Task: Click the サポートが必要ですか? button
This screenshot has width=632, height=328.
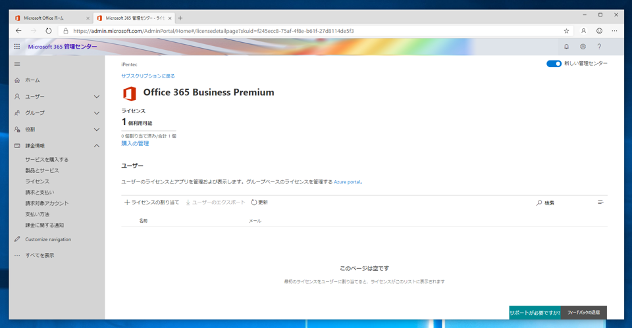Action: pos(535,313)
